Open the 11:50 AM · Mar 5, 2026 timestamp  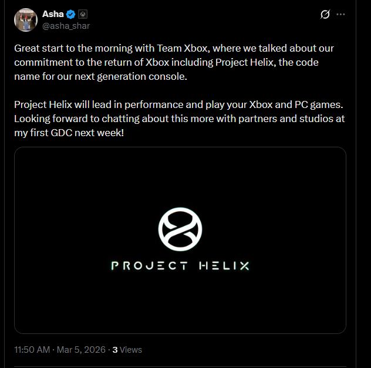(x=60, y=349)
